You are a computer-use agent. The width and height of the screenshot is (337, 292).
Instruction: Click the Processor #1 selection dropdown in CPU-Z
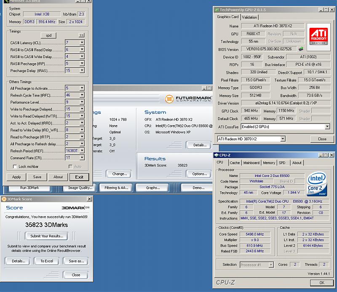tap(257, 265)
